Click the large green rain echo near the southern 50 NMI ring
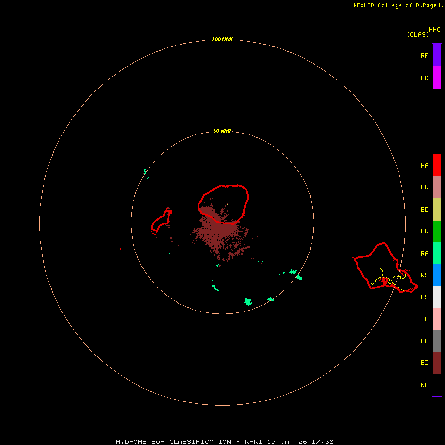 248,302
